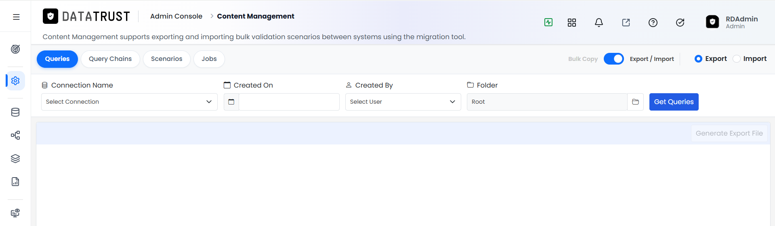
Task: Click the calendar icon beside Created On
Action: (x=231, y=102)
